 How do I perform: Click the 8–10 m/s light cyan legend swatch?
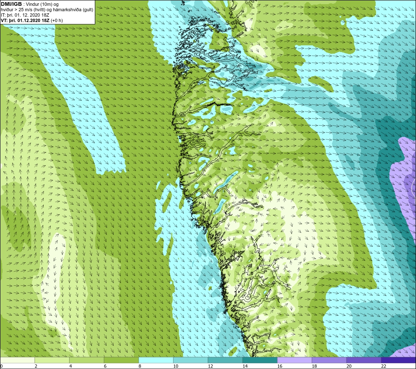156,360
